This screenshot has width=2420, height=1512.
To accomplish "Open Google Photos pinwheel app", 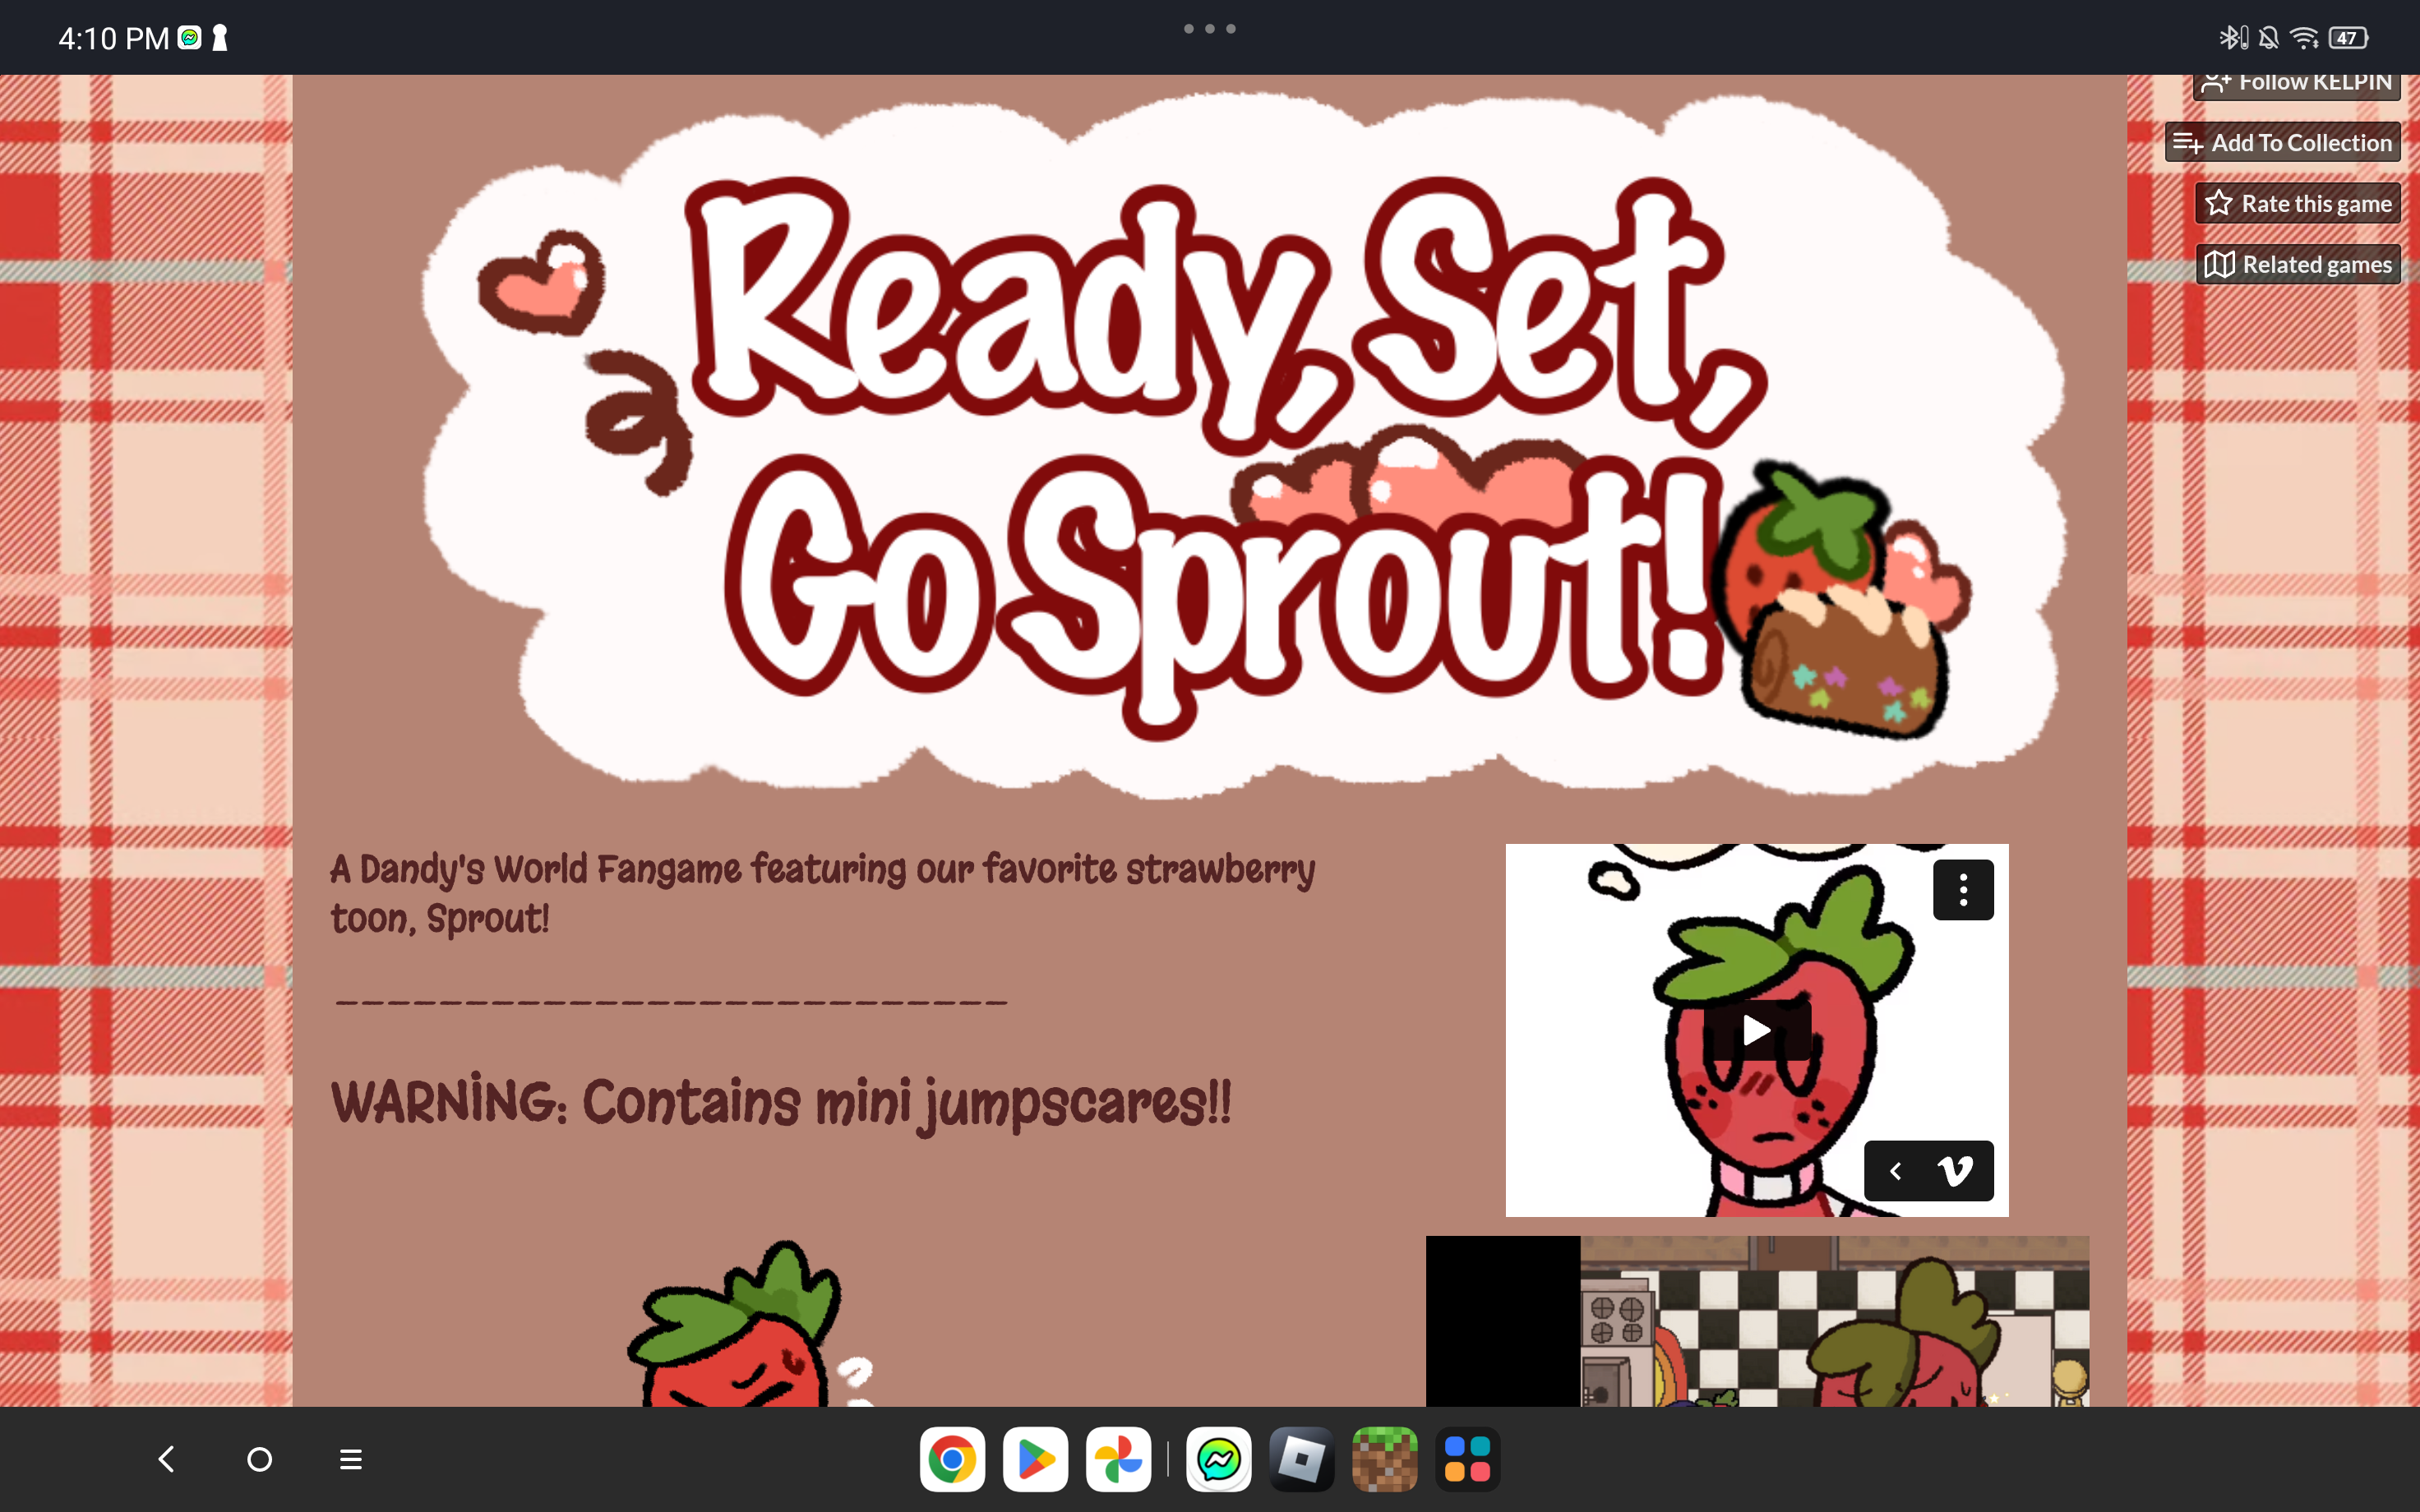I will click(1118, 1459).
